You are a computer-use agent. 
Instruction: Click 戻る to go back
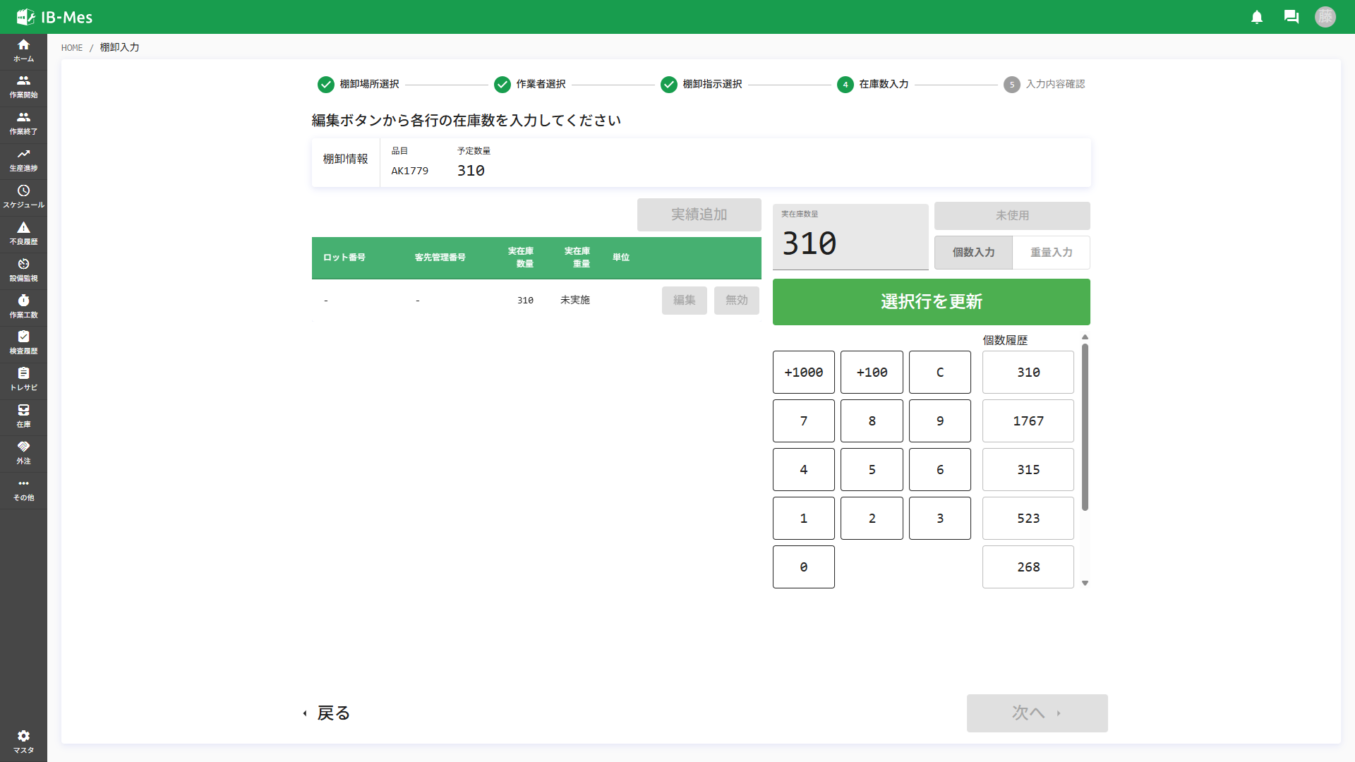tap(332, 713)
